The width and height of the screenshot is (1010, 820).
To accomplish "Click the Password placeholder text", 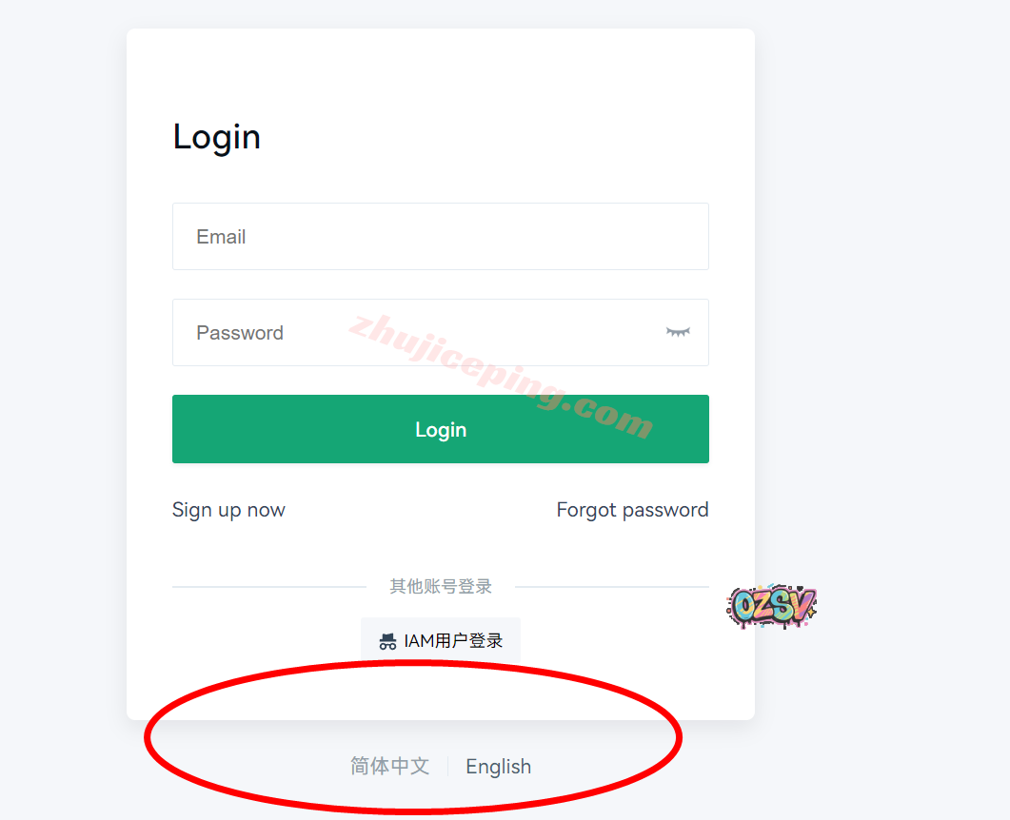I will coord(240,333).
